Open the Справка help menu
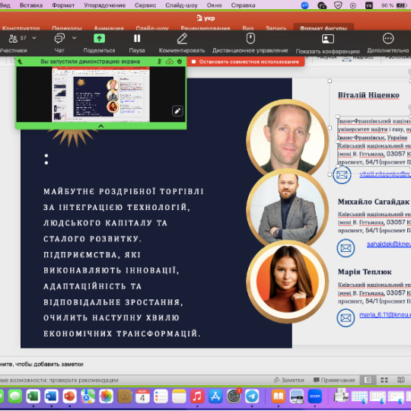The width and height of the screenshot is (411, 411). (x=243, y=5)
